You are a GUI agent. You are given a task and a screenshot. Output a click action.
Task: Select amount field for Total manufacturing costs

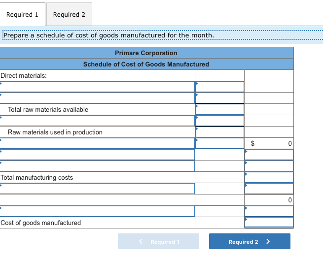(269, 177)
